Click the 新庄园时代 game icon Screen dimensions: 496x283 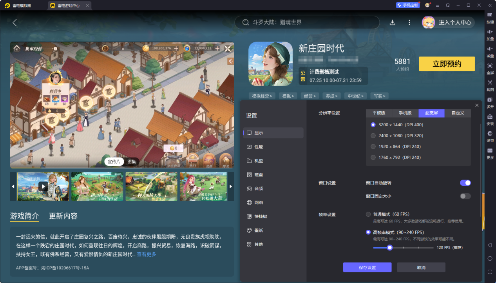[270, 63]
